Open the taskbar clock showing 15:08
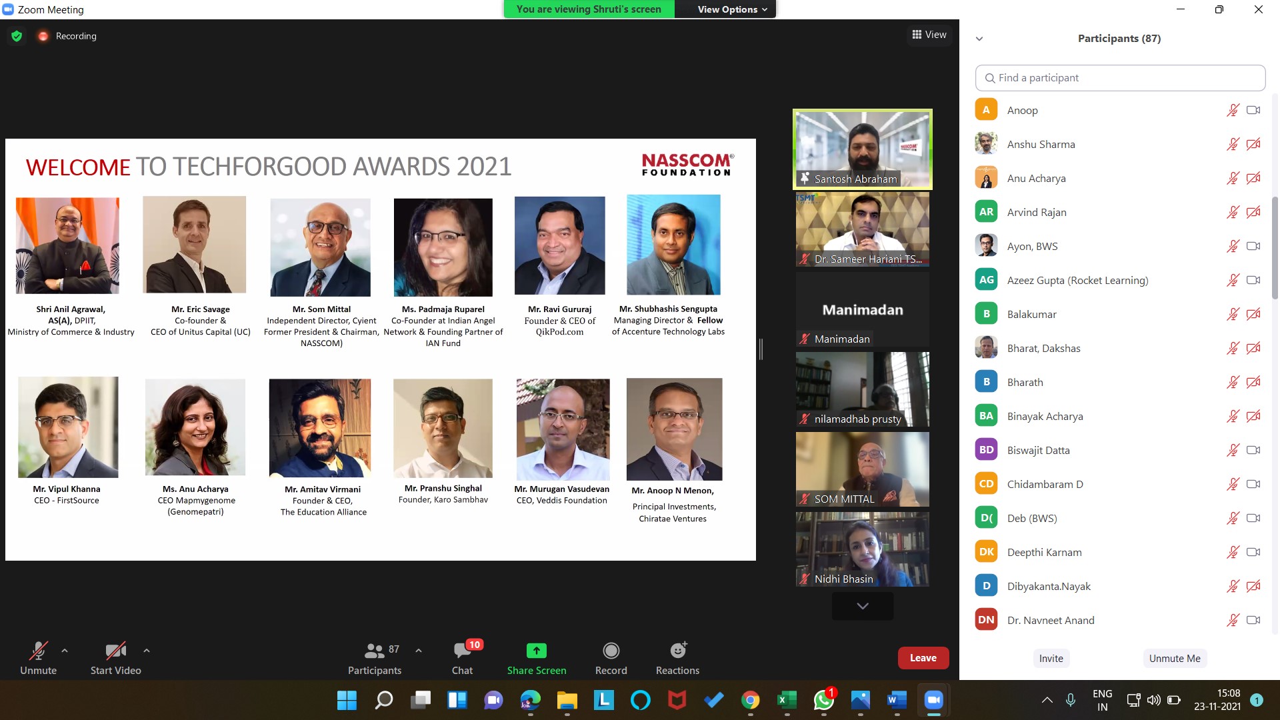This screenshot has height=720, width=1280. point(1217,700)
